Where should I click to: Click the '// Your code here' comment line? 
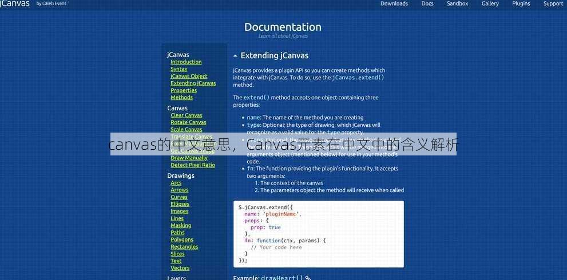click(x=276, y=247)
